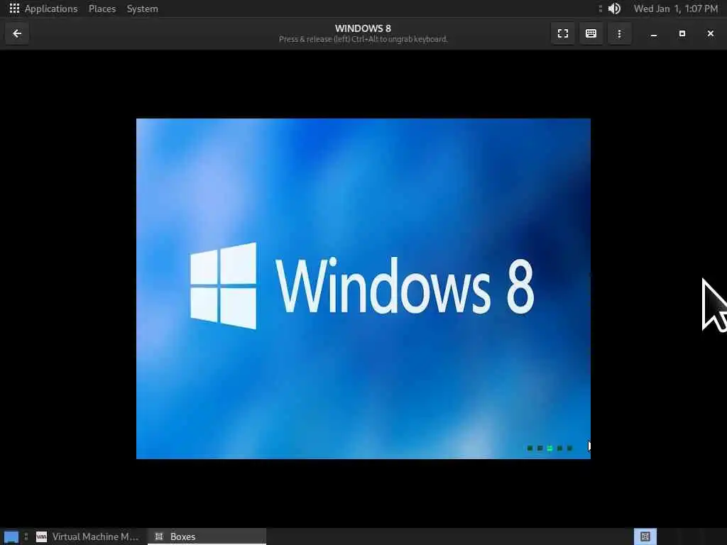The image size is (727, 545).
Task: Open the clock showing Wed Jan 1
Action: pyautogui.click(x=676, y=9)
